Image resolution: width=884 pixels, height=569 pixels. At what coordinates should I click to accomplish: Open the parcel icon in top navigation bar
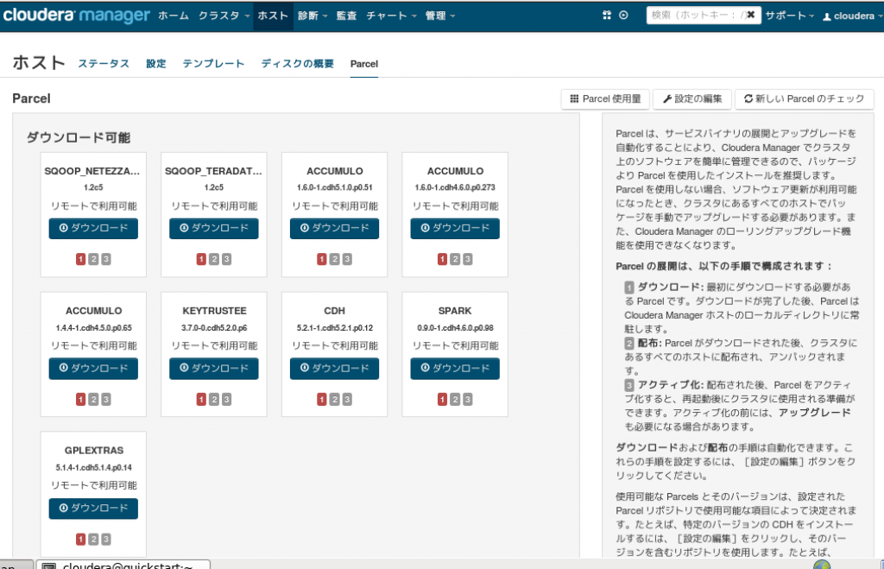click(607, 16)
